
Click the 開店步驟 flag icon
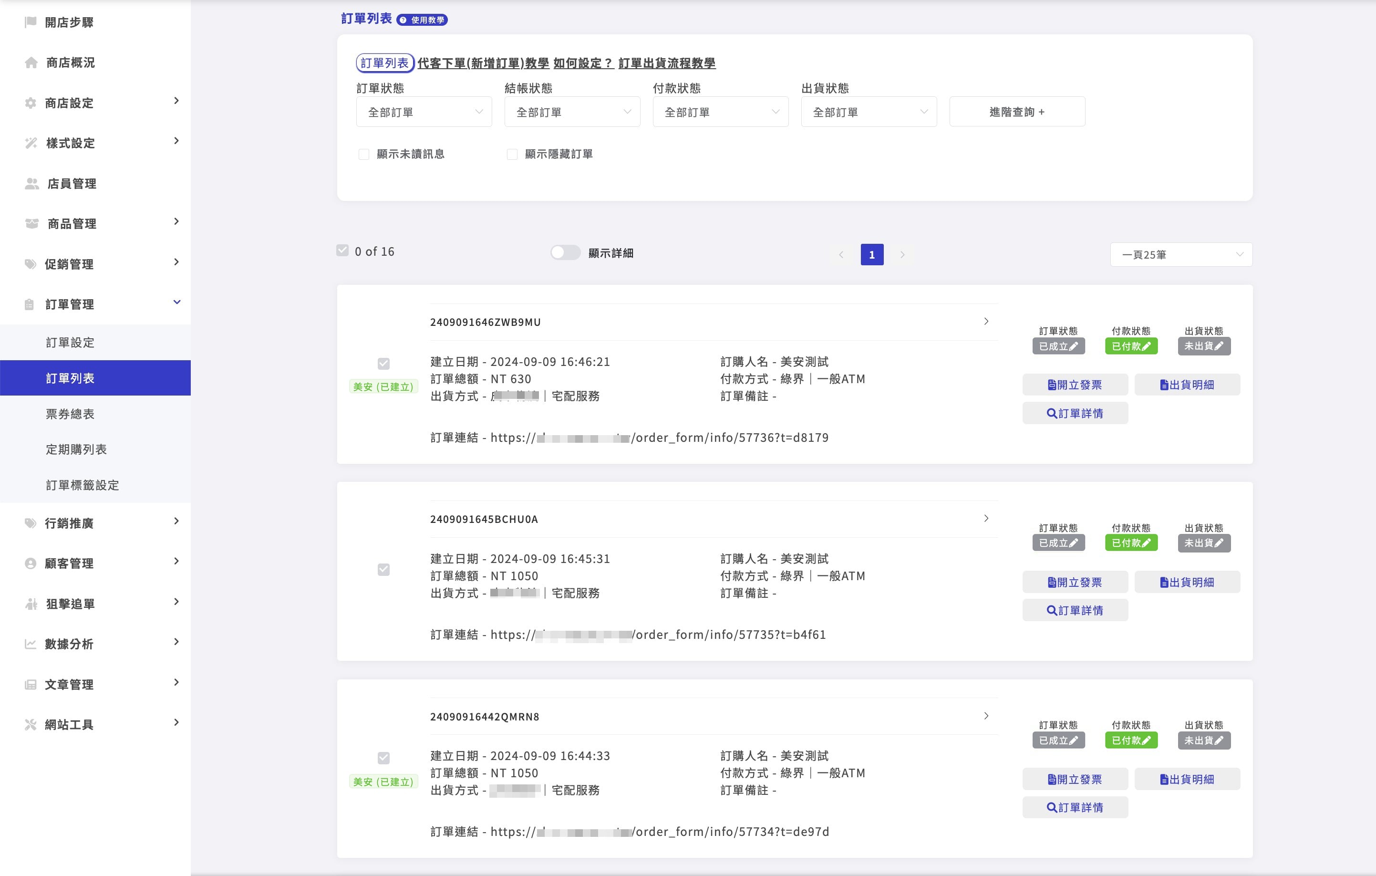31,22
